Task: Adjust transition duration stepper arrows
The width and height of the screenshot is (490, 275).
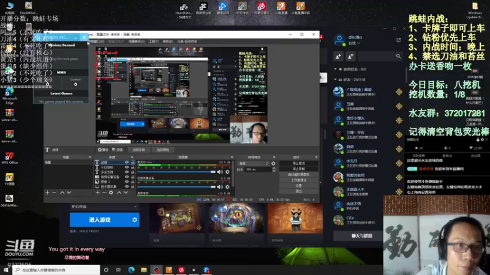Action: point(274,169)
